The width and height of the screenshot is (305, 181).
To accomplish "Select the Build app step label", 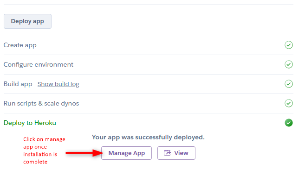I will point(18,84).
